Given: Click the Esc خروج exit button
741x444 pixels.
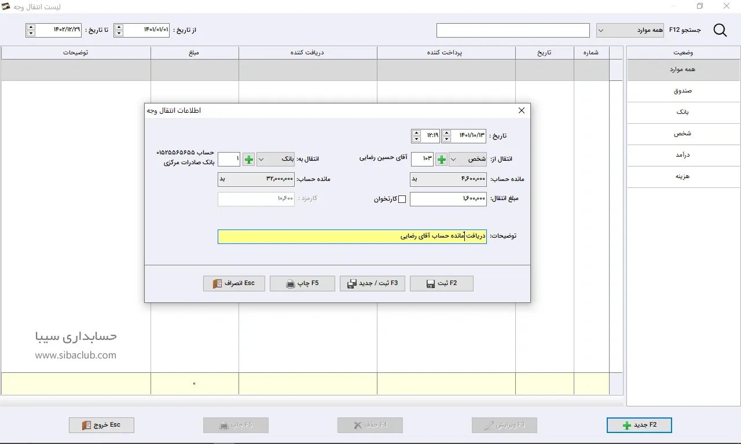Looking at the screenshot, I should (x=101, y=425).
